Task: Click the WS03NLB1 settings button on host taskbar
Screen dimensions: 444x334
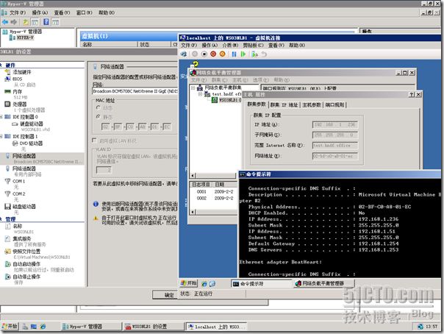Action: [x=154, y=327]
